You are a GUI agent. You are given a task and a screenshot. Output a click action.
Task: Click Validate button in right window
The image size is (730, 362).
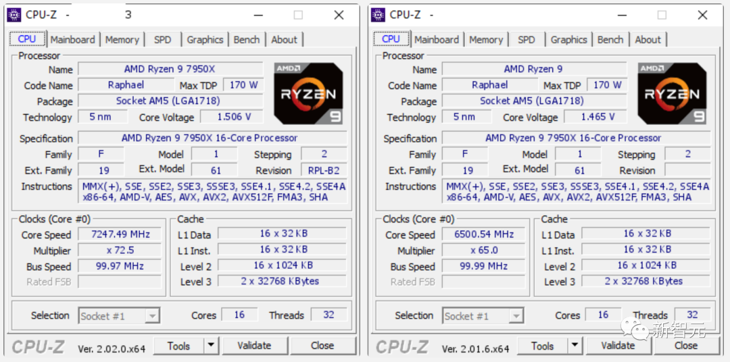tap(618, 346)
